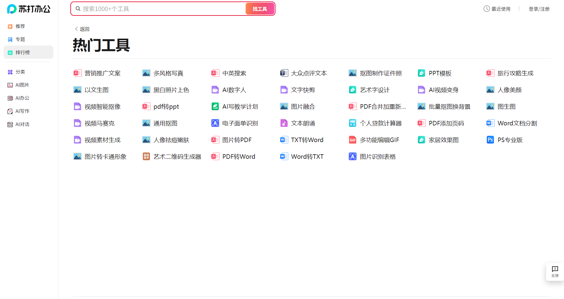Open the PPT模板 tool
564x299 pixels.
point(440,73)
